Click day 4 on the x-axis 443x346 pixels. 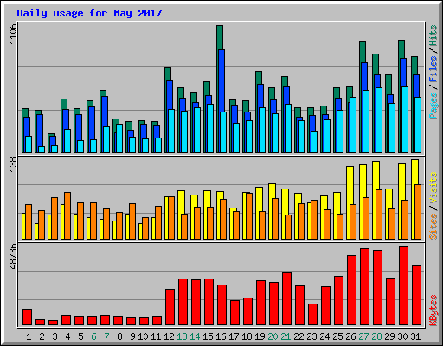67,336
